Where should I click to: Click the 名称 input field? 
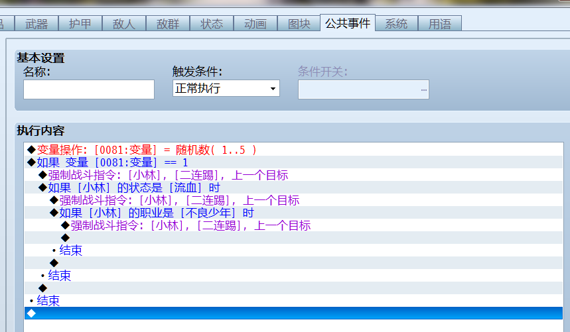(x=89, y=89)
